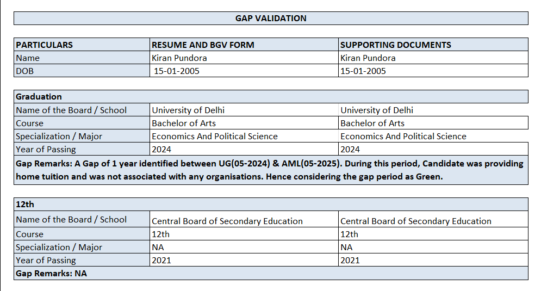The image size is (541, 291).
Task: Click the Gap Remarks: NA row
Action: (x=52, y=273)
